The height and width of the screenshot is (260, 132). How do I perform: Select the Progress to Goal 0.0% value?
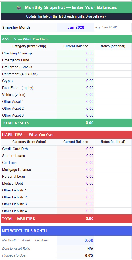pyautogui.click(x=89, y=255)
